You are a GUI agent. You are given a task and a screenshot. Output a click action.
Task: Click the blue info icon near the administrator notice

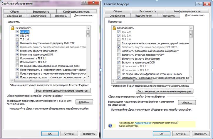110,126
